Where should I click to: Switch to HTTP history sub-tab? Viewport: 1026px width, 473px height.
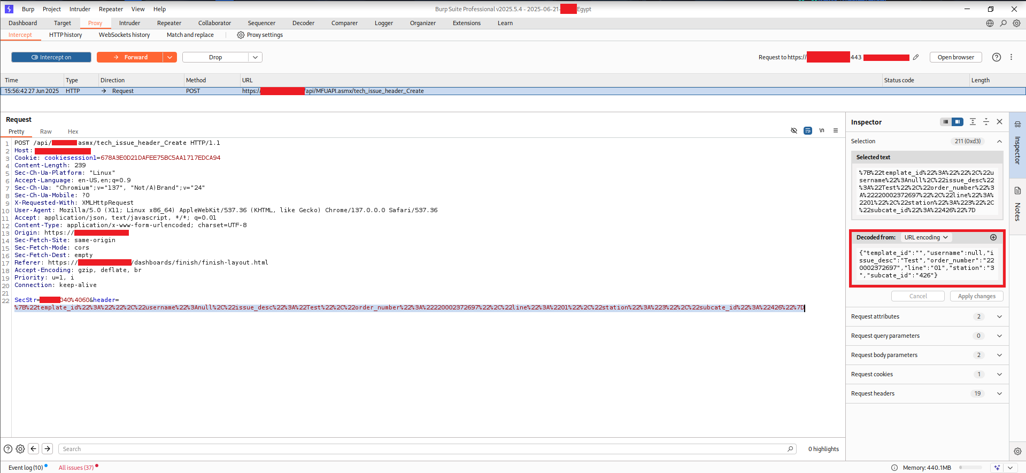(66, 35)
